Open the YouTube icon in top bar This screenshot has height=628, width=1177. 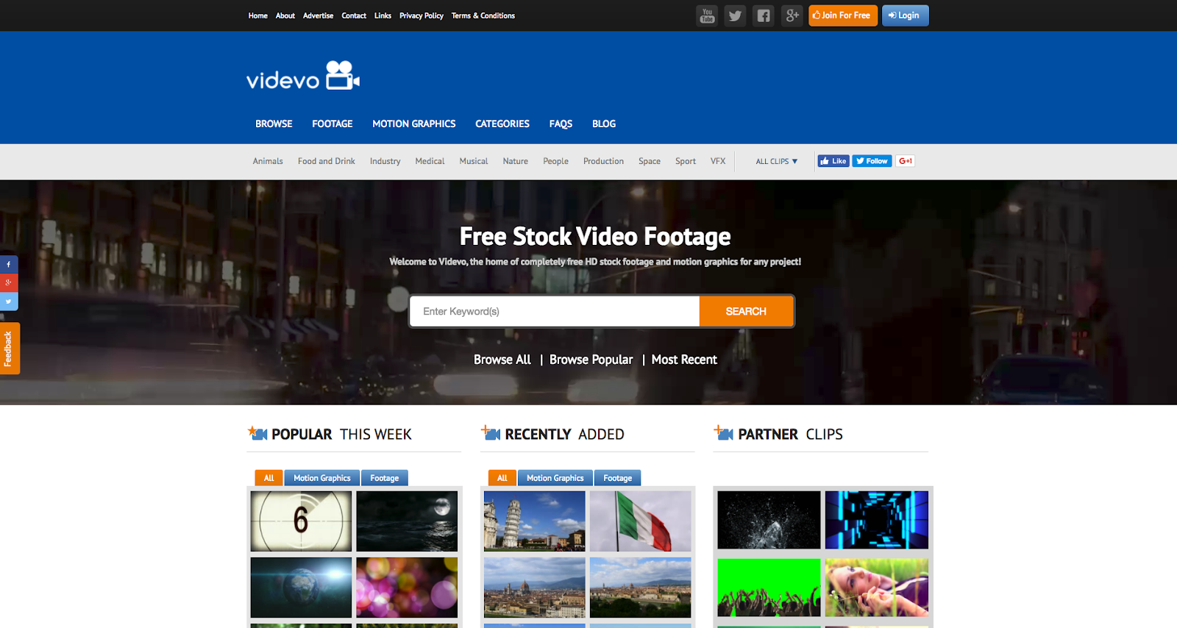point(707,15)
